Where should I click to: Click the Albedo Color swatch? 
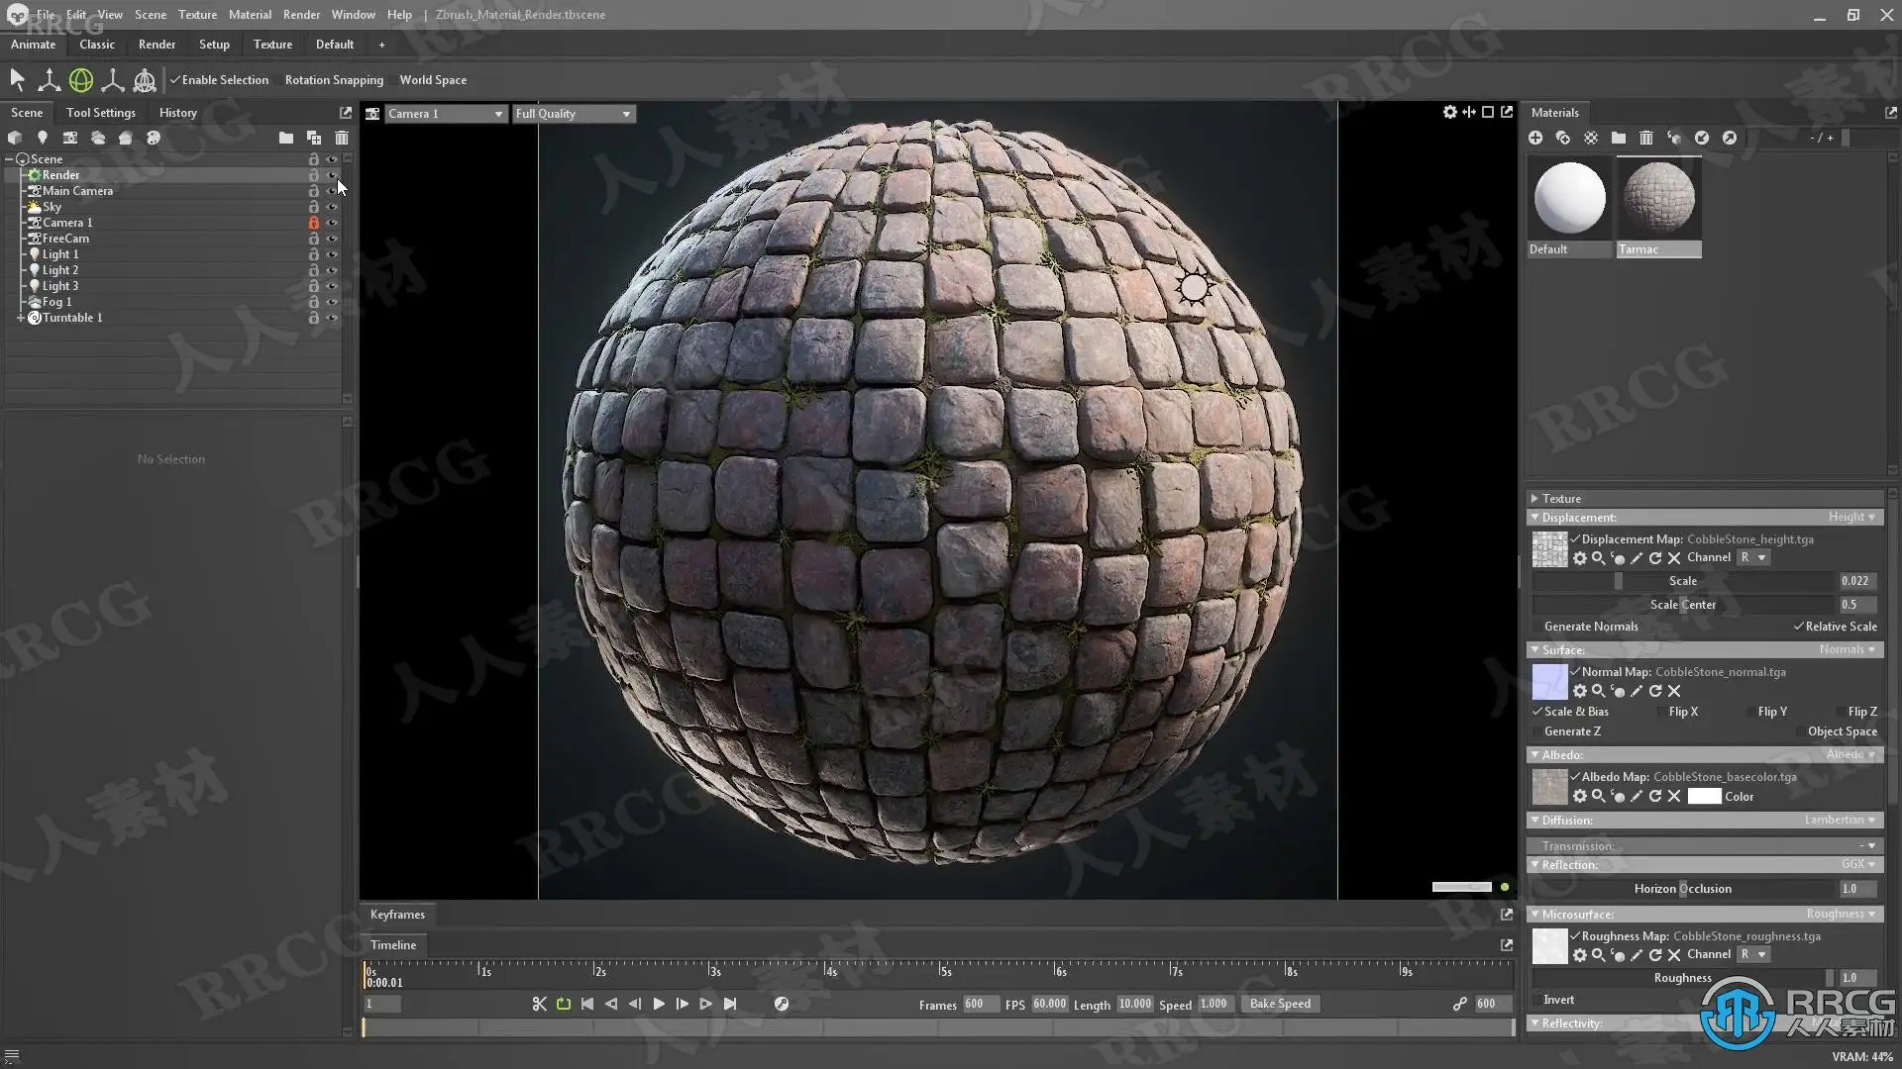click(x=1704, y=797)
